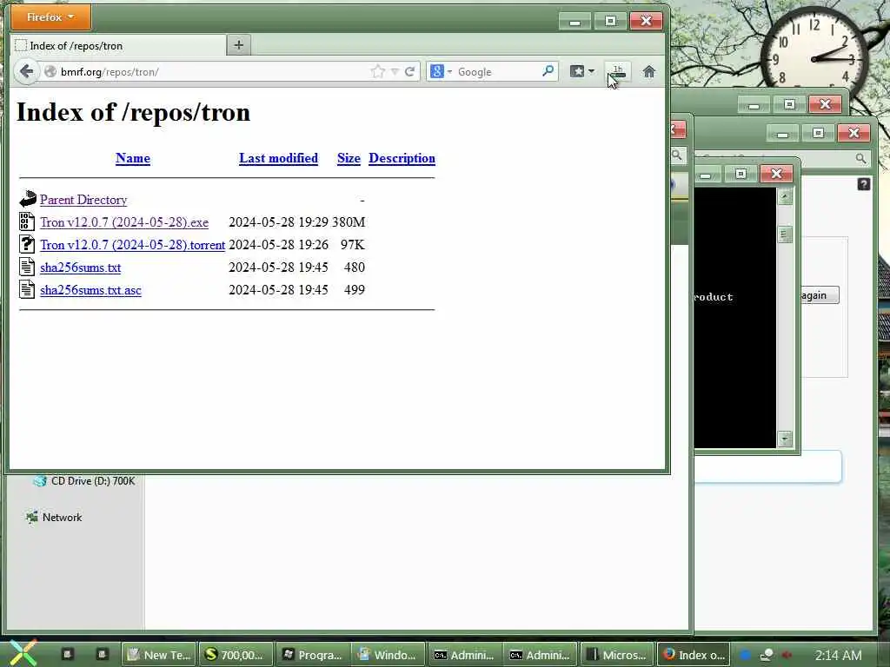890x667 pixels.
Task: Click the search magnifier in background window
Action: [x=860, y=158]
